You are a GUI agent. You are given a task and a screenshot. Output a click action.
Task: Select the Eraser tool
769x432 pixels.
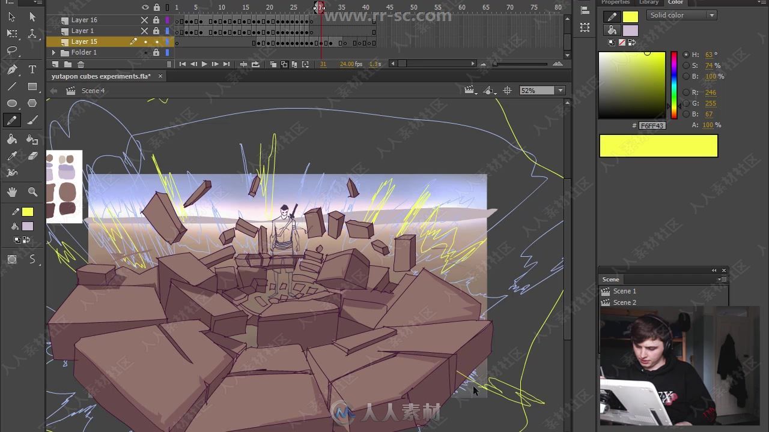pos(32,156)
